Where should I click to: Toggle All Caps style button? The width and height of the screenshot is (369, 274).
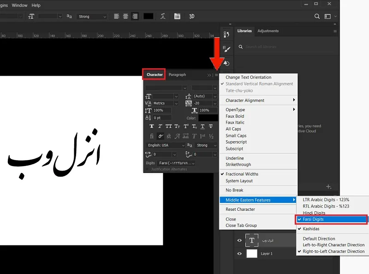[168, 126]
